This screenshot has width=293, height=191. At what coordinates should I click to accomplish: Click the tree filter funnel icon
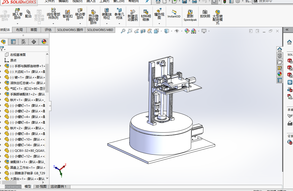click(2, 49)
